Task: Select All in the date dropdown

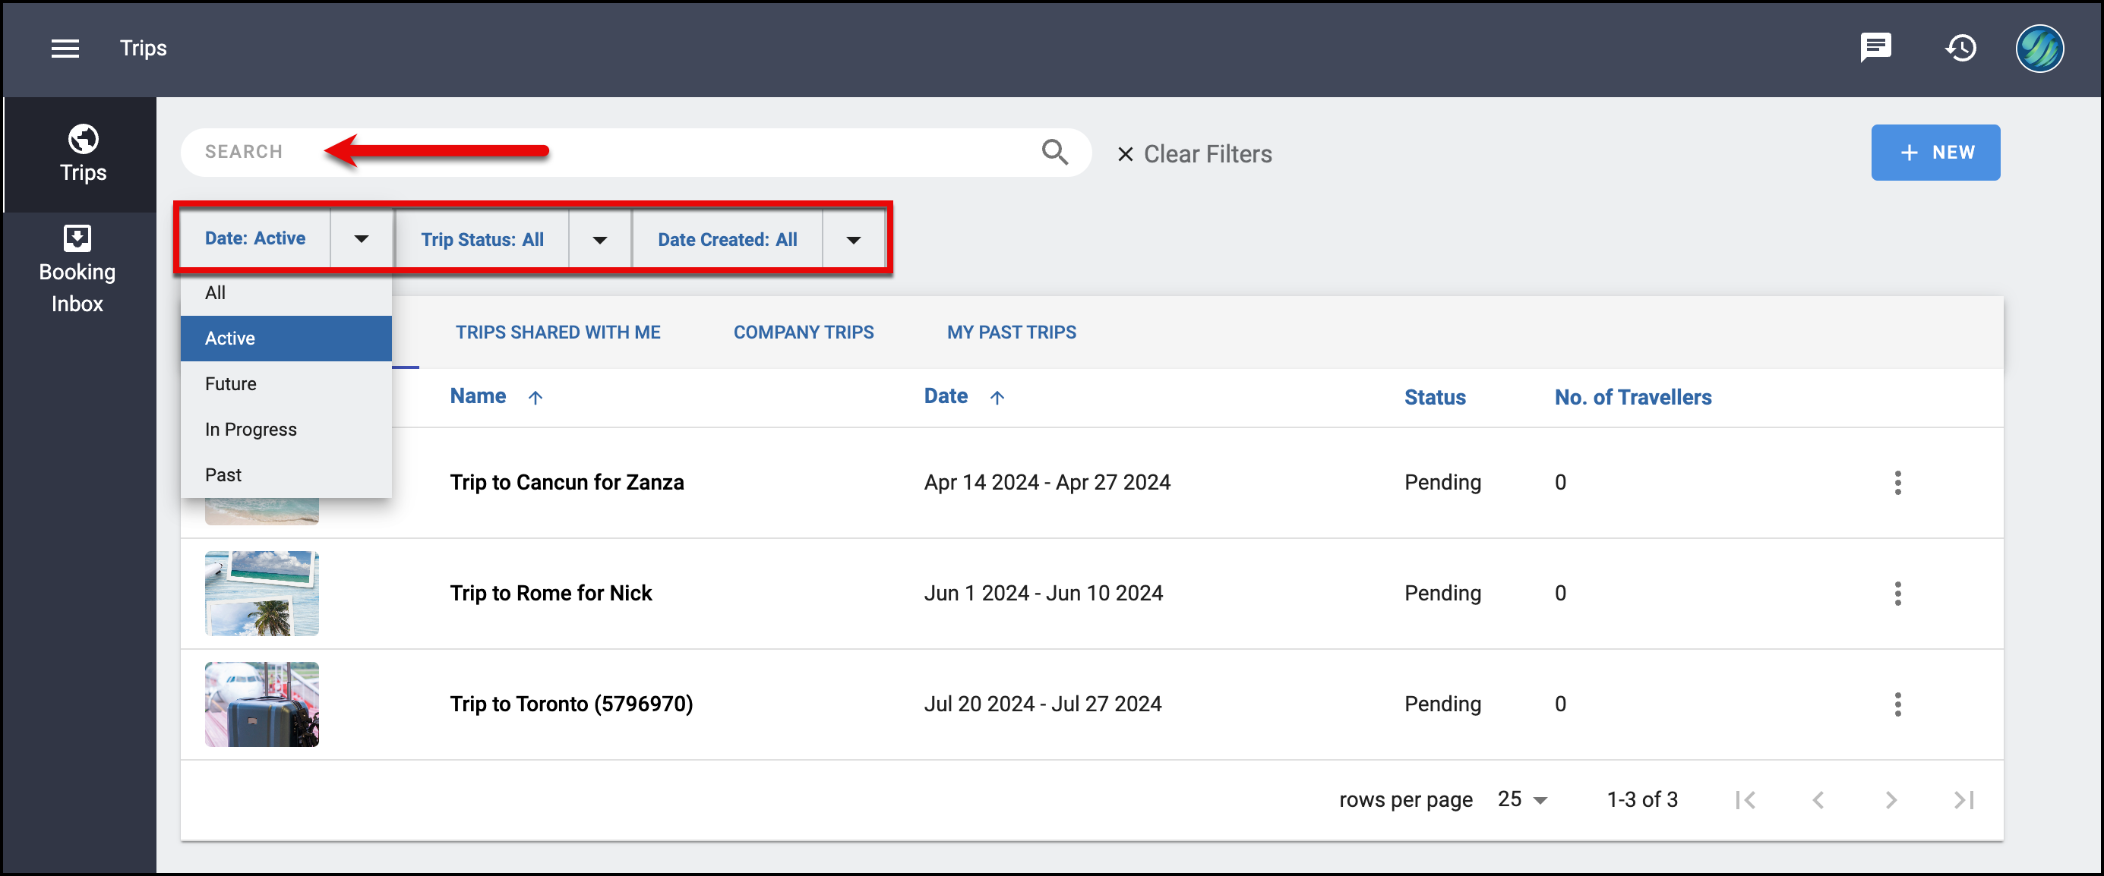Action: [x=286, y=293]
